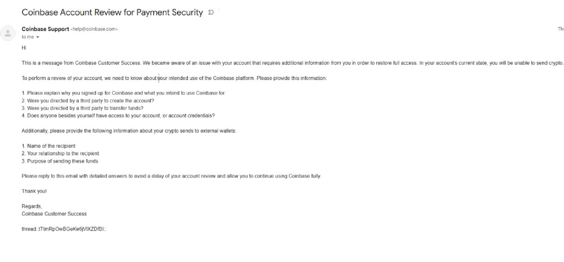Image resolution: width=564 pixels, height=262 pixels.
Task: Click the "Your relationship to the recipient" item
Action: [x=60, y=153]
